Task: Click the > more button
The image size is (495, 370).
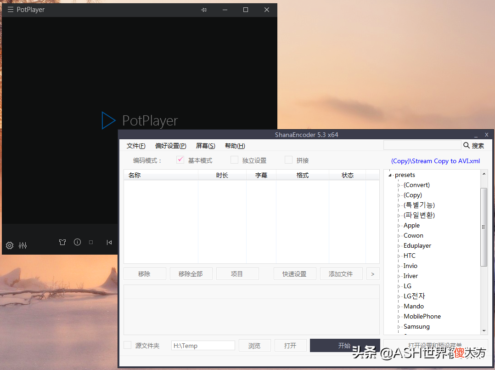Action: tap(373, 273)
